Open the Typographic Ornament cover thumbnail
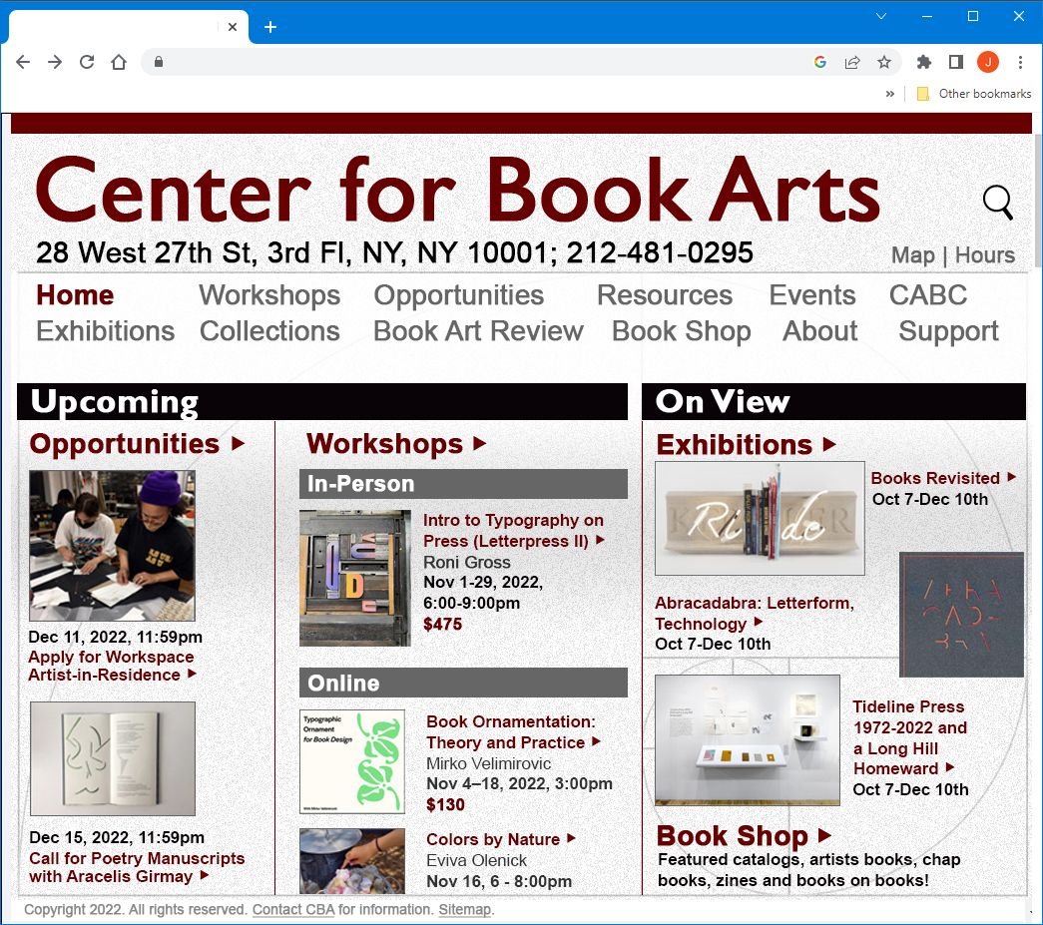Viewport: 1043px width, 925px height. tap(352, 762)
